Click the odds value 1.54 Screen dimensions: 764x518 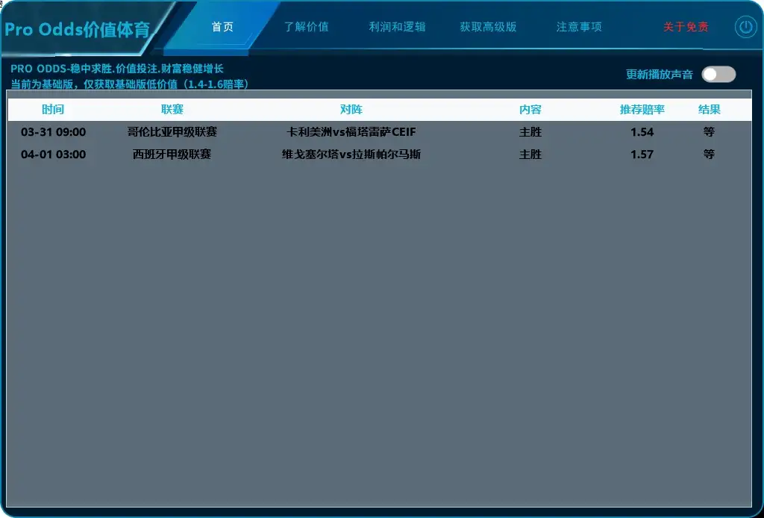642,132
